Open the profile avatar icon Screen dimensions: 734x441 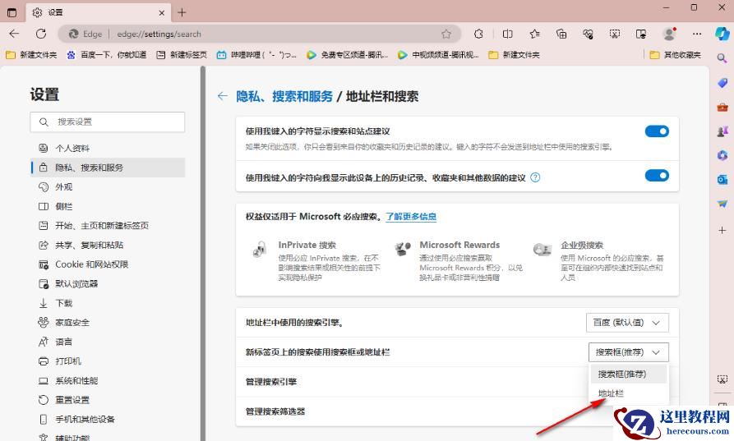pos(669,34)
